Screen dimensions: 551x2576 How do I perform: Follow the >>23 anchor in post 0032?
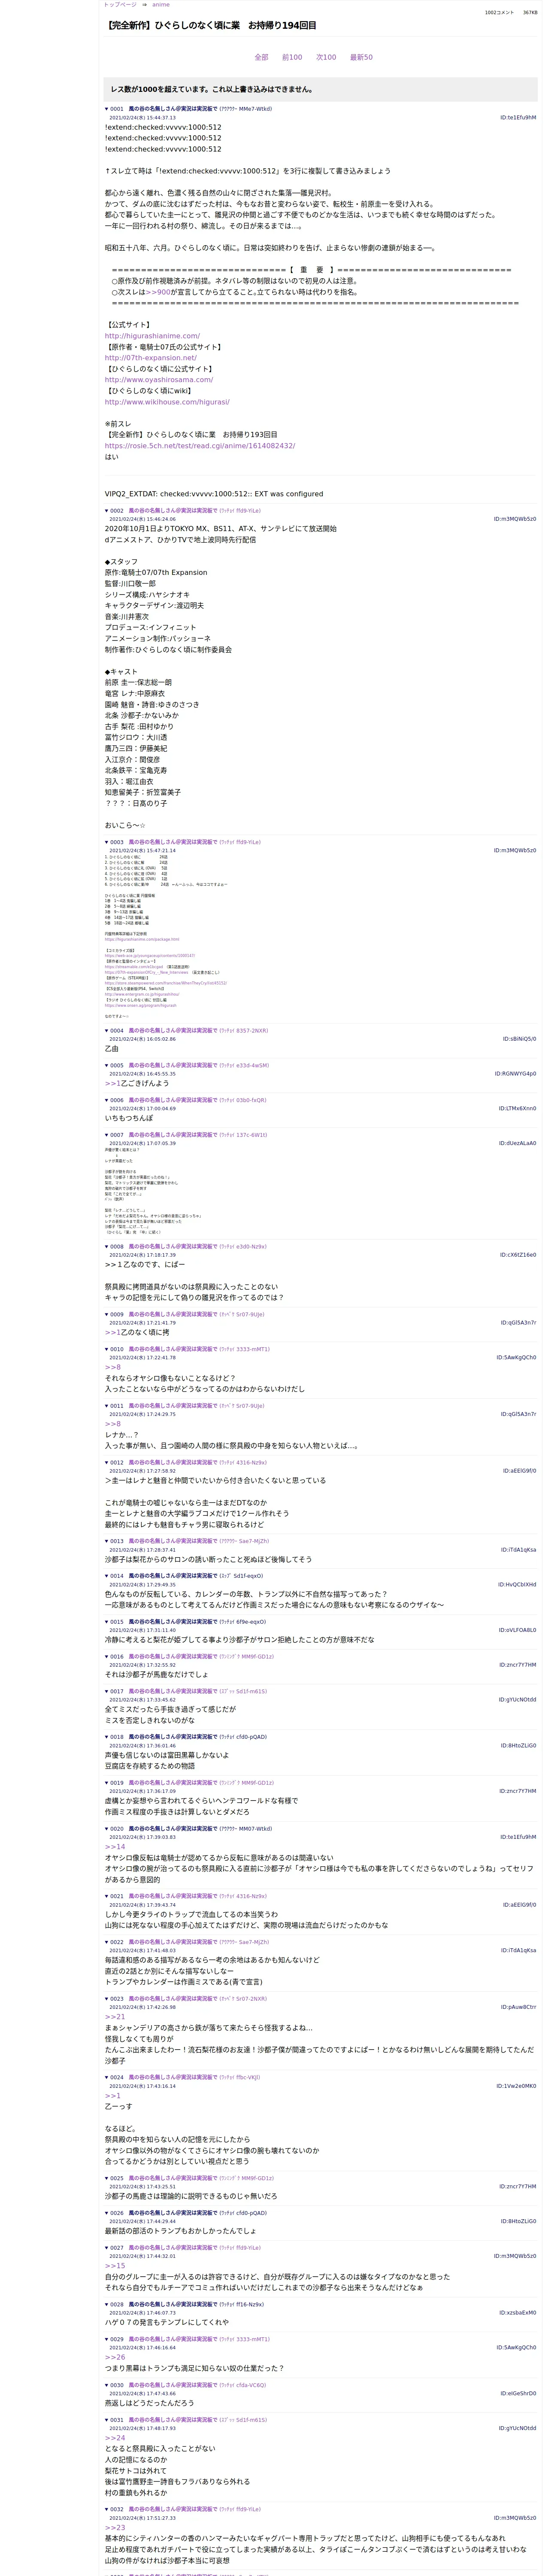tap(115, 2527)
